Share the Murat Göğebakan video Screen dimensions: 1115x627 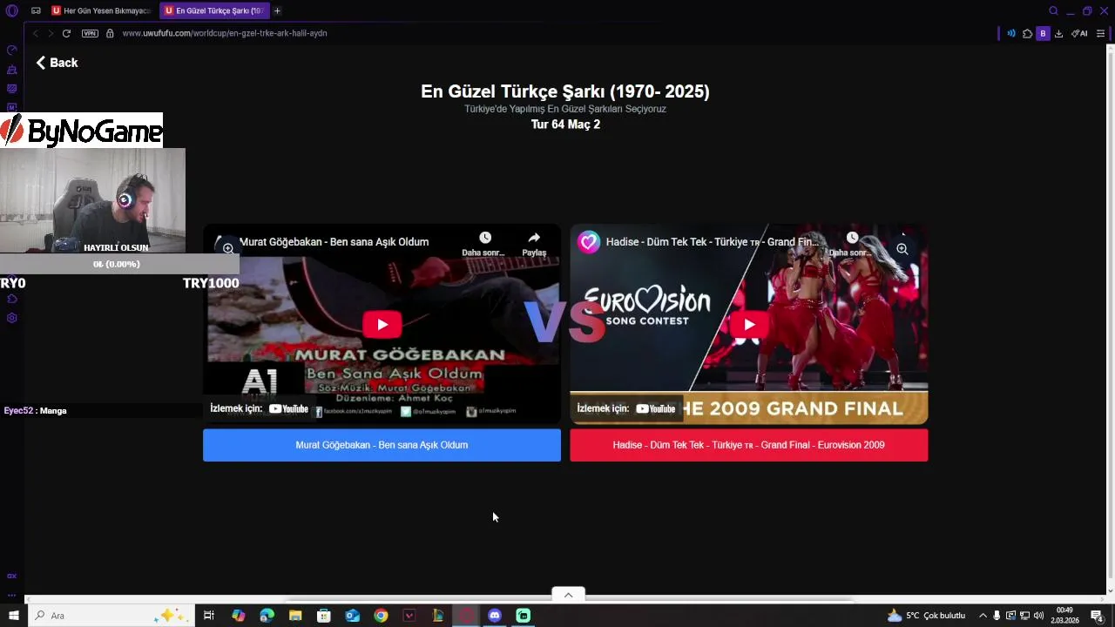534,244
